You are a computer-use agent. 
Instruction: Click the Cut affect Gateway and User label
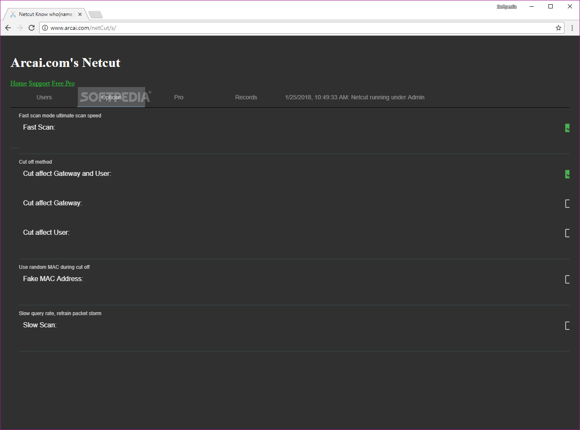click(67, 173)
